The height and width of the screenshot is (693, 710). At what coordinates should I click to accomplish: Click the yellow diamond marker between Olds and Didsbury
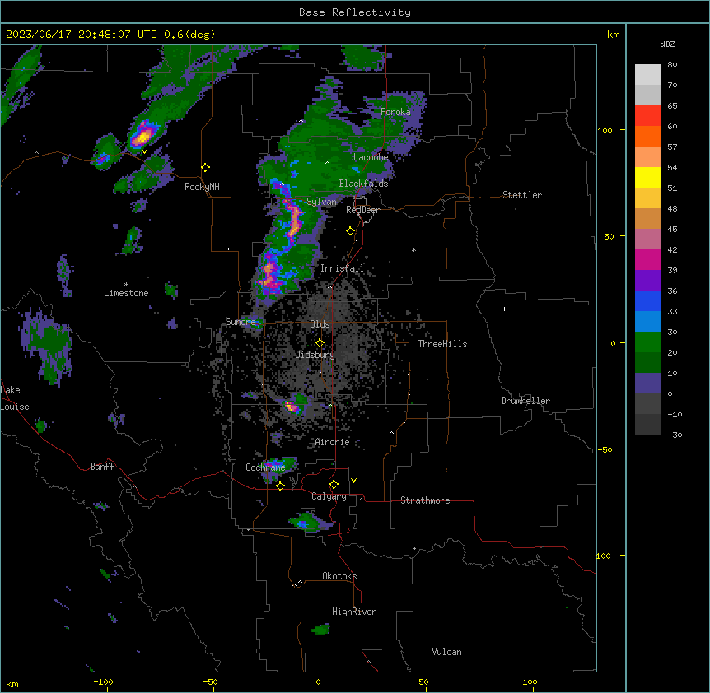[320, 343]
